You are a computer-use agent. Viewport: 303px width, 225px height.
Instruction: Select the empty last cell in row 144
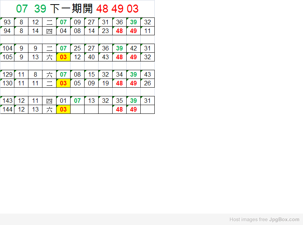click(x=148, y=110)
